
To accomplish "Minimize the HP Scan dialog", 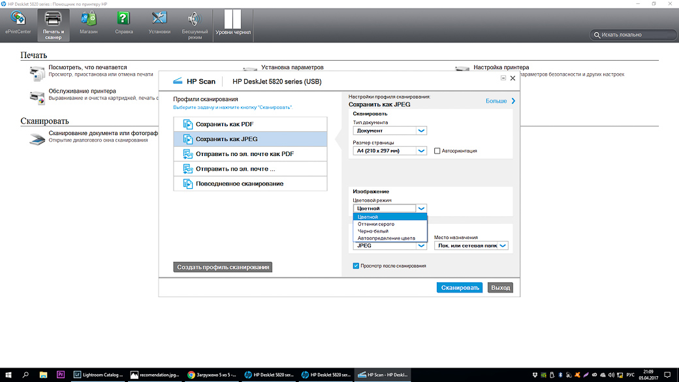I will click(503, 78).
